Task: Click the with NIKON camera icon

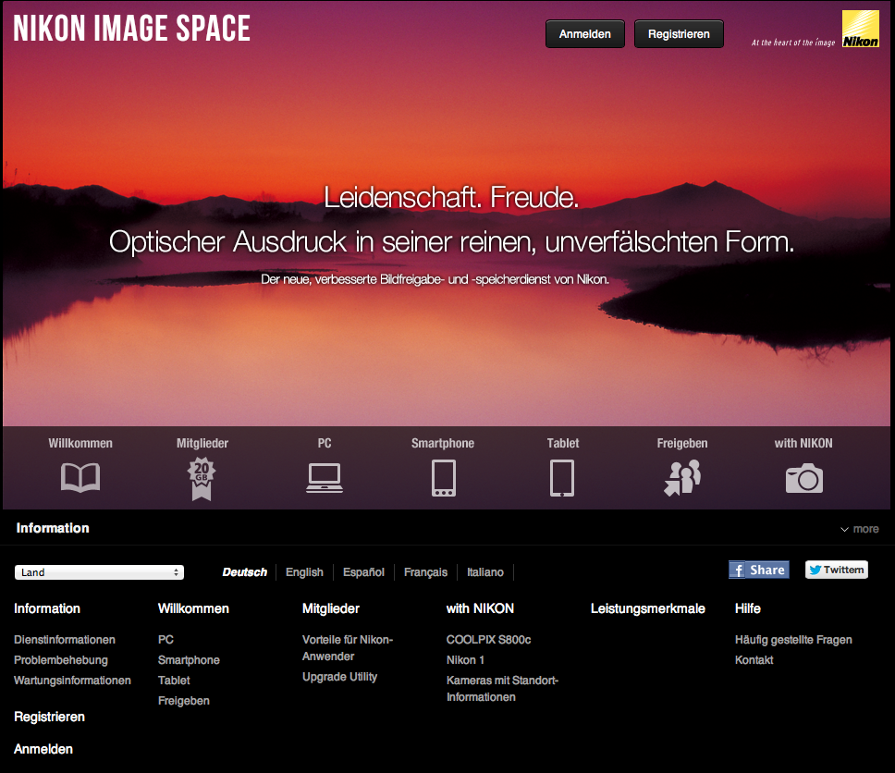Action: pyautogui.click(x=803, y=478)
